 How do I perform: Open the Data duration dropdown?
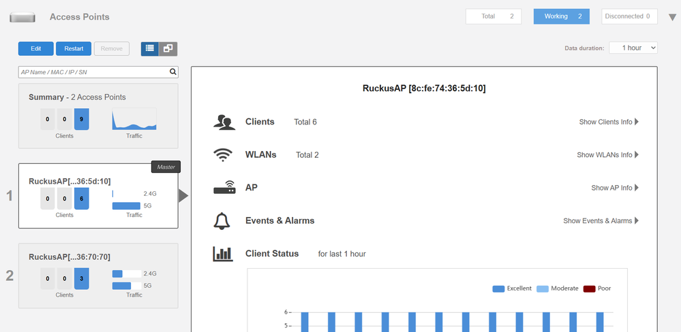[x=633, y=48]
